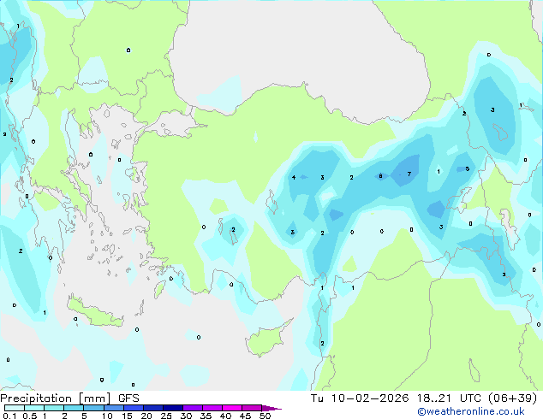Viewport: 543px width, 419px height.
Task: Click the map value "4"
Action: 294,177
